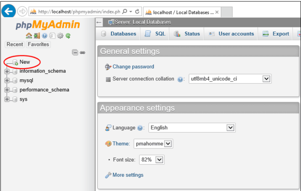Open the SQL tab
This screenshot has width=301, height=191.
pos(155,34)
